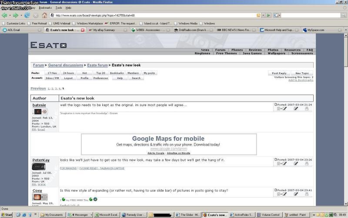Open the Bookmarks menu
Viewport: 348px width, 218px height.
click(x=45, y=8)
